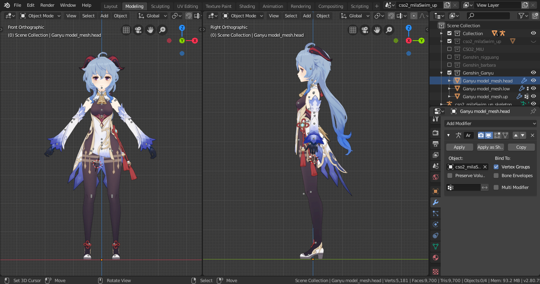Viewport: 540px width, 284px height.
Task: Open the Material properties tab icon
Action: click(x=435, y=258)
